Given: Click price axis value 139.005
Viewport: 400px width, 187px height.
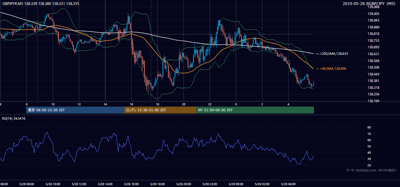Looking at the screenshot, I should 373,14.
